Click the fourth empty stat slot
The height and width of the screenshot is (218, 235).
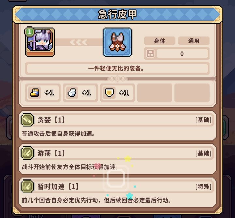click(155, 93)
